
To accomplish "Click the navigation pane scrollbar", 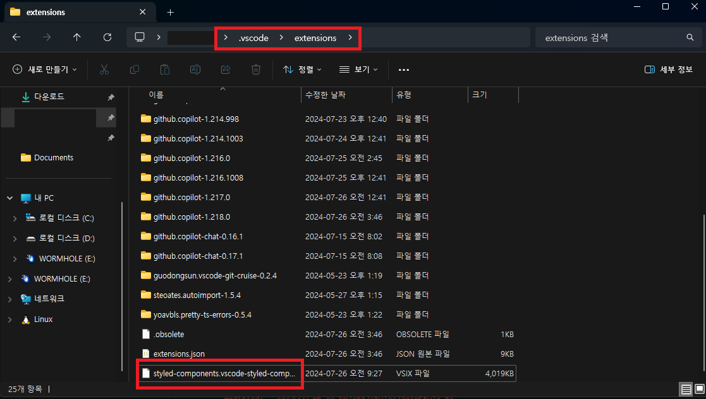I will click(122, 285).
